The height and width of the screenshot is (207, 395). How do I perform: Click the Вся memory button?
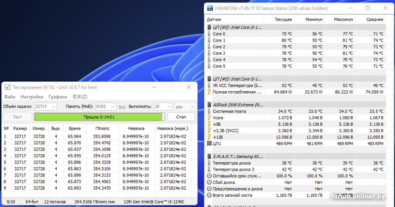pyautogui.click(x=122, y=106)
